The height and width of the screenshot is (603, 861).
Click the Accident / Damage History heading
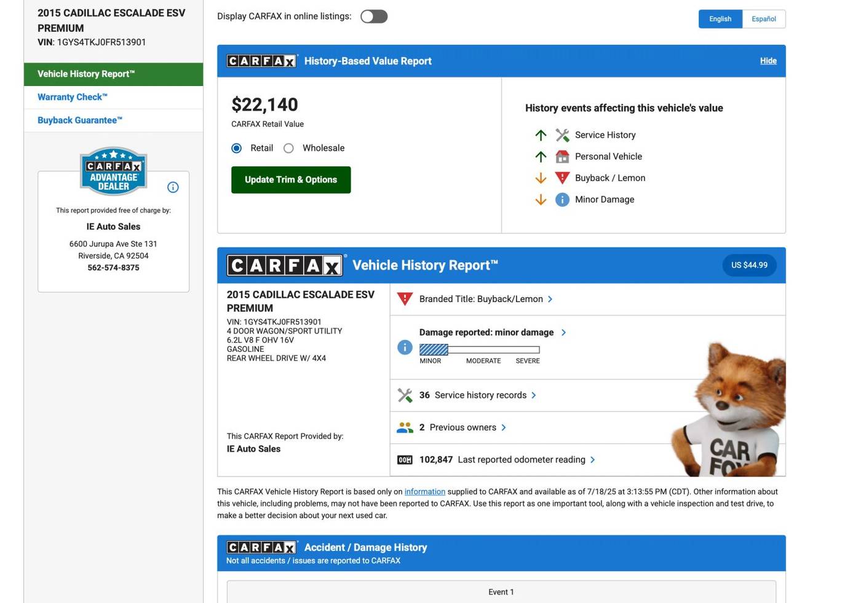click(365, 547)
